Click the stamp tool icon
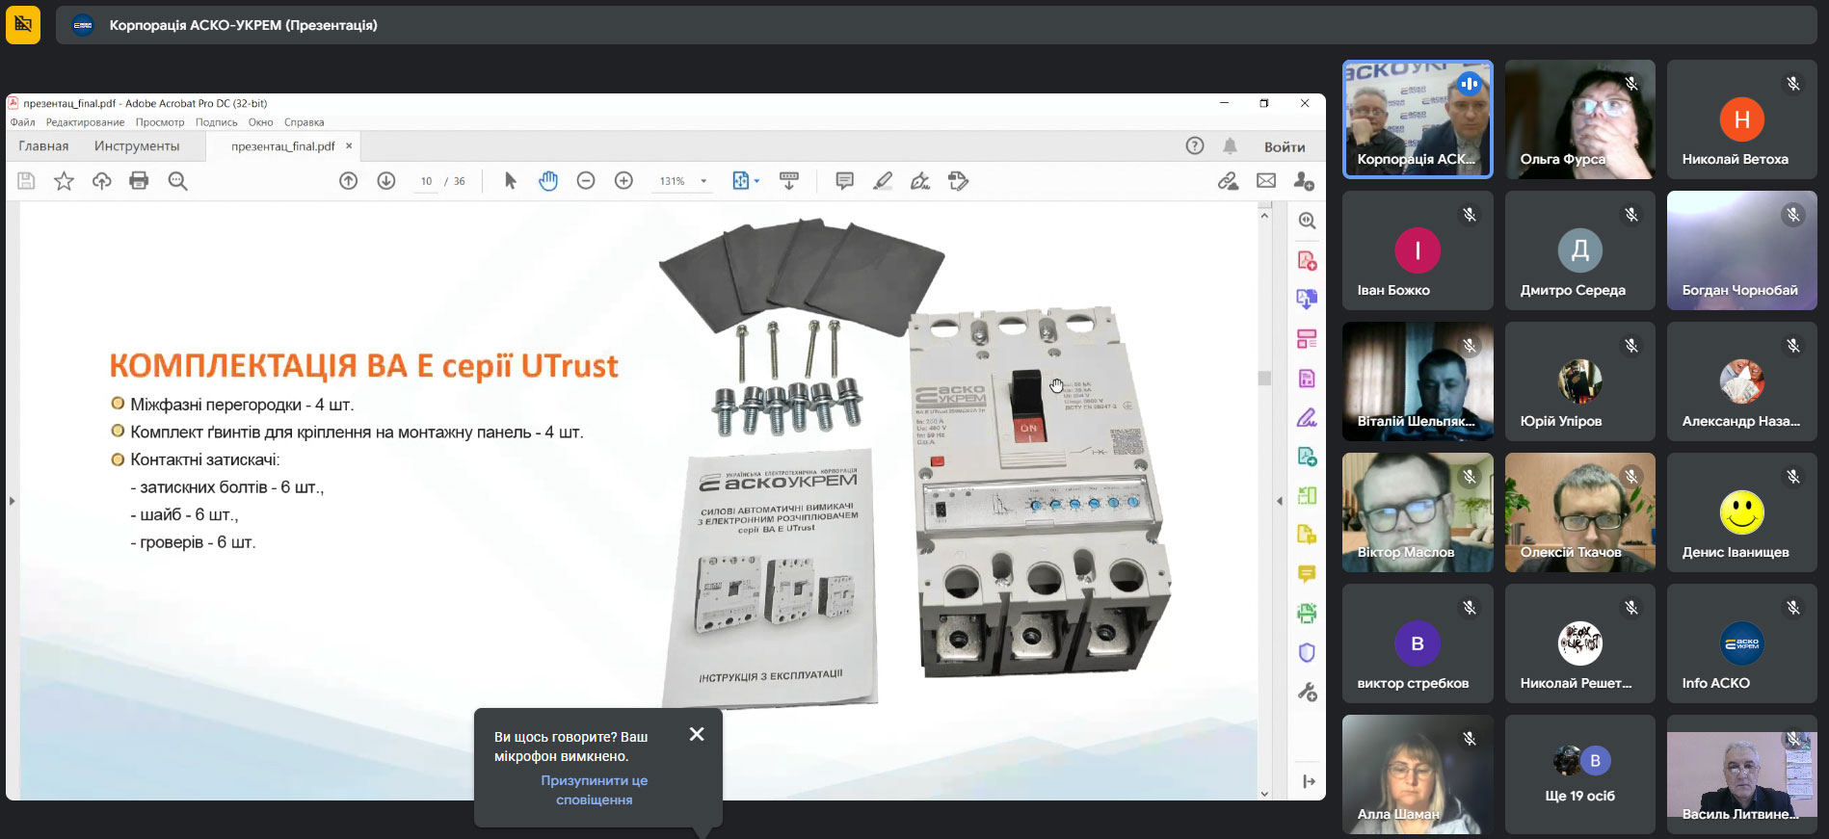 [958, 181]
